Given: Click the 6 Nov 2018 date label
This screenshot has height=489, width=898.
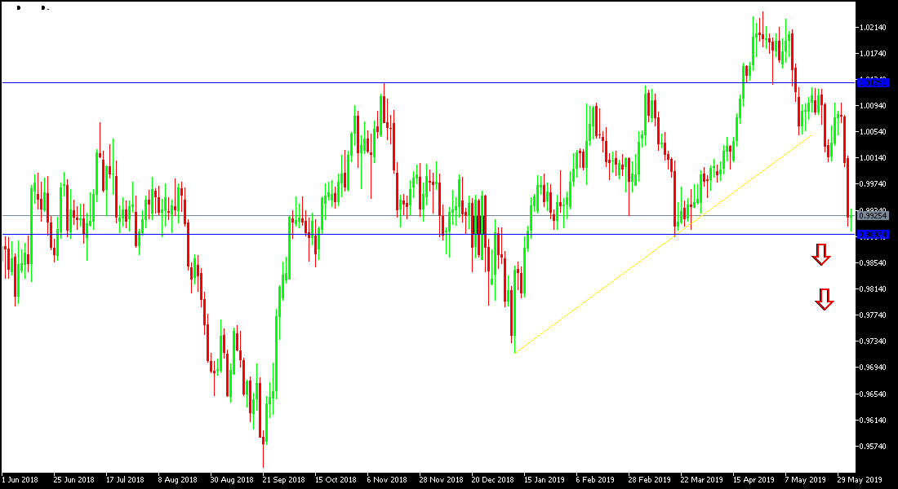Looking at the screenshot, I should pyautogui.click(x=387, y=480).
